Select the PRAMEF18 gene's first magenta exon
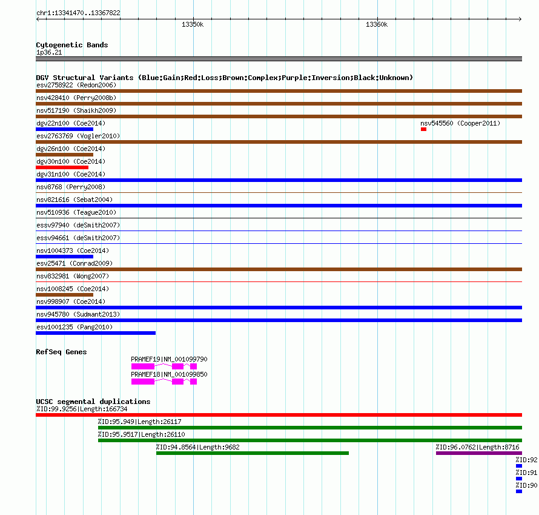This screenshot has width=539, height=515. (143, 382)
